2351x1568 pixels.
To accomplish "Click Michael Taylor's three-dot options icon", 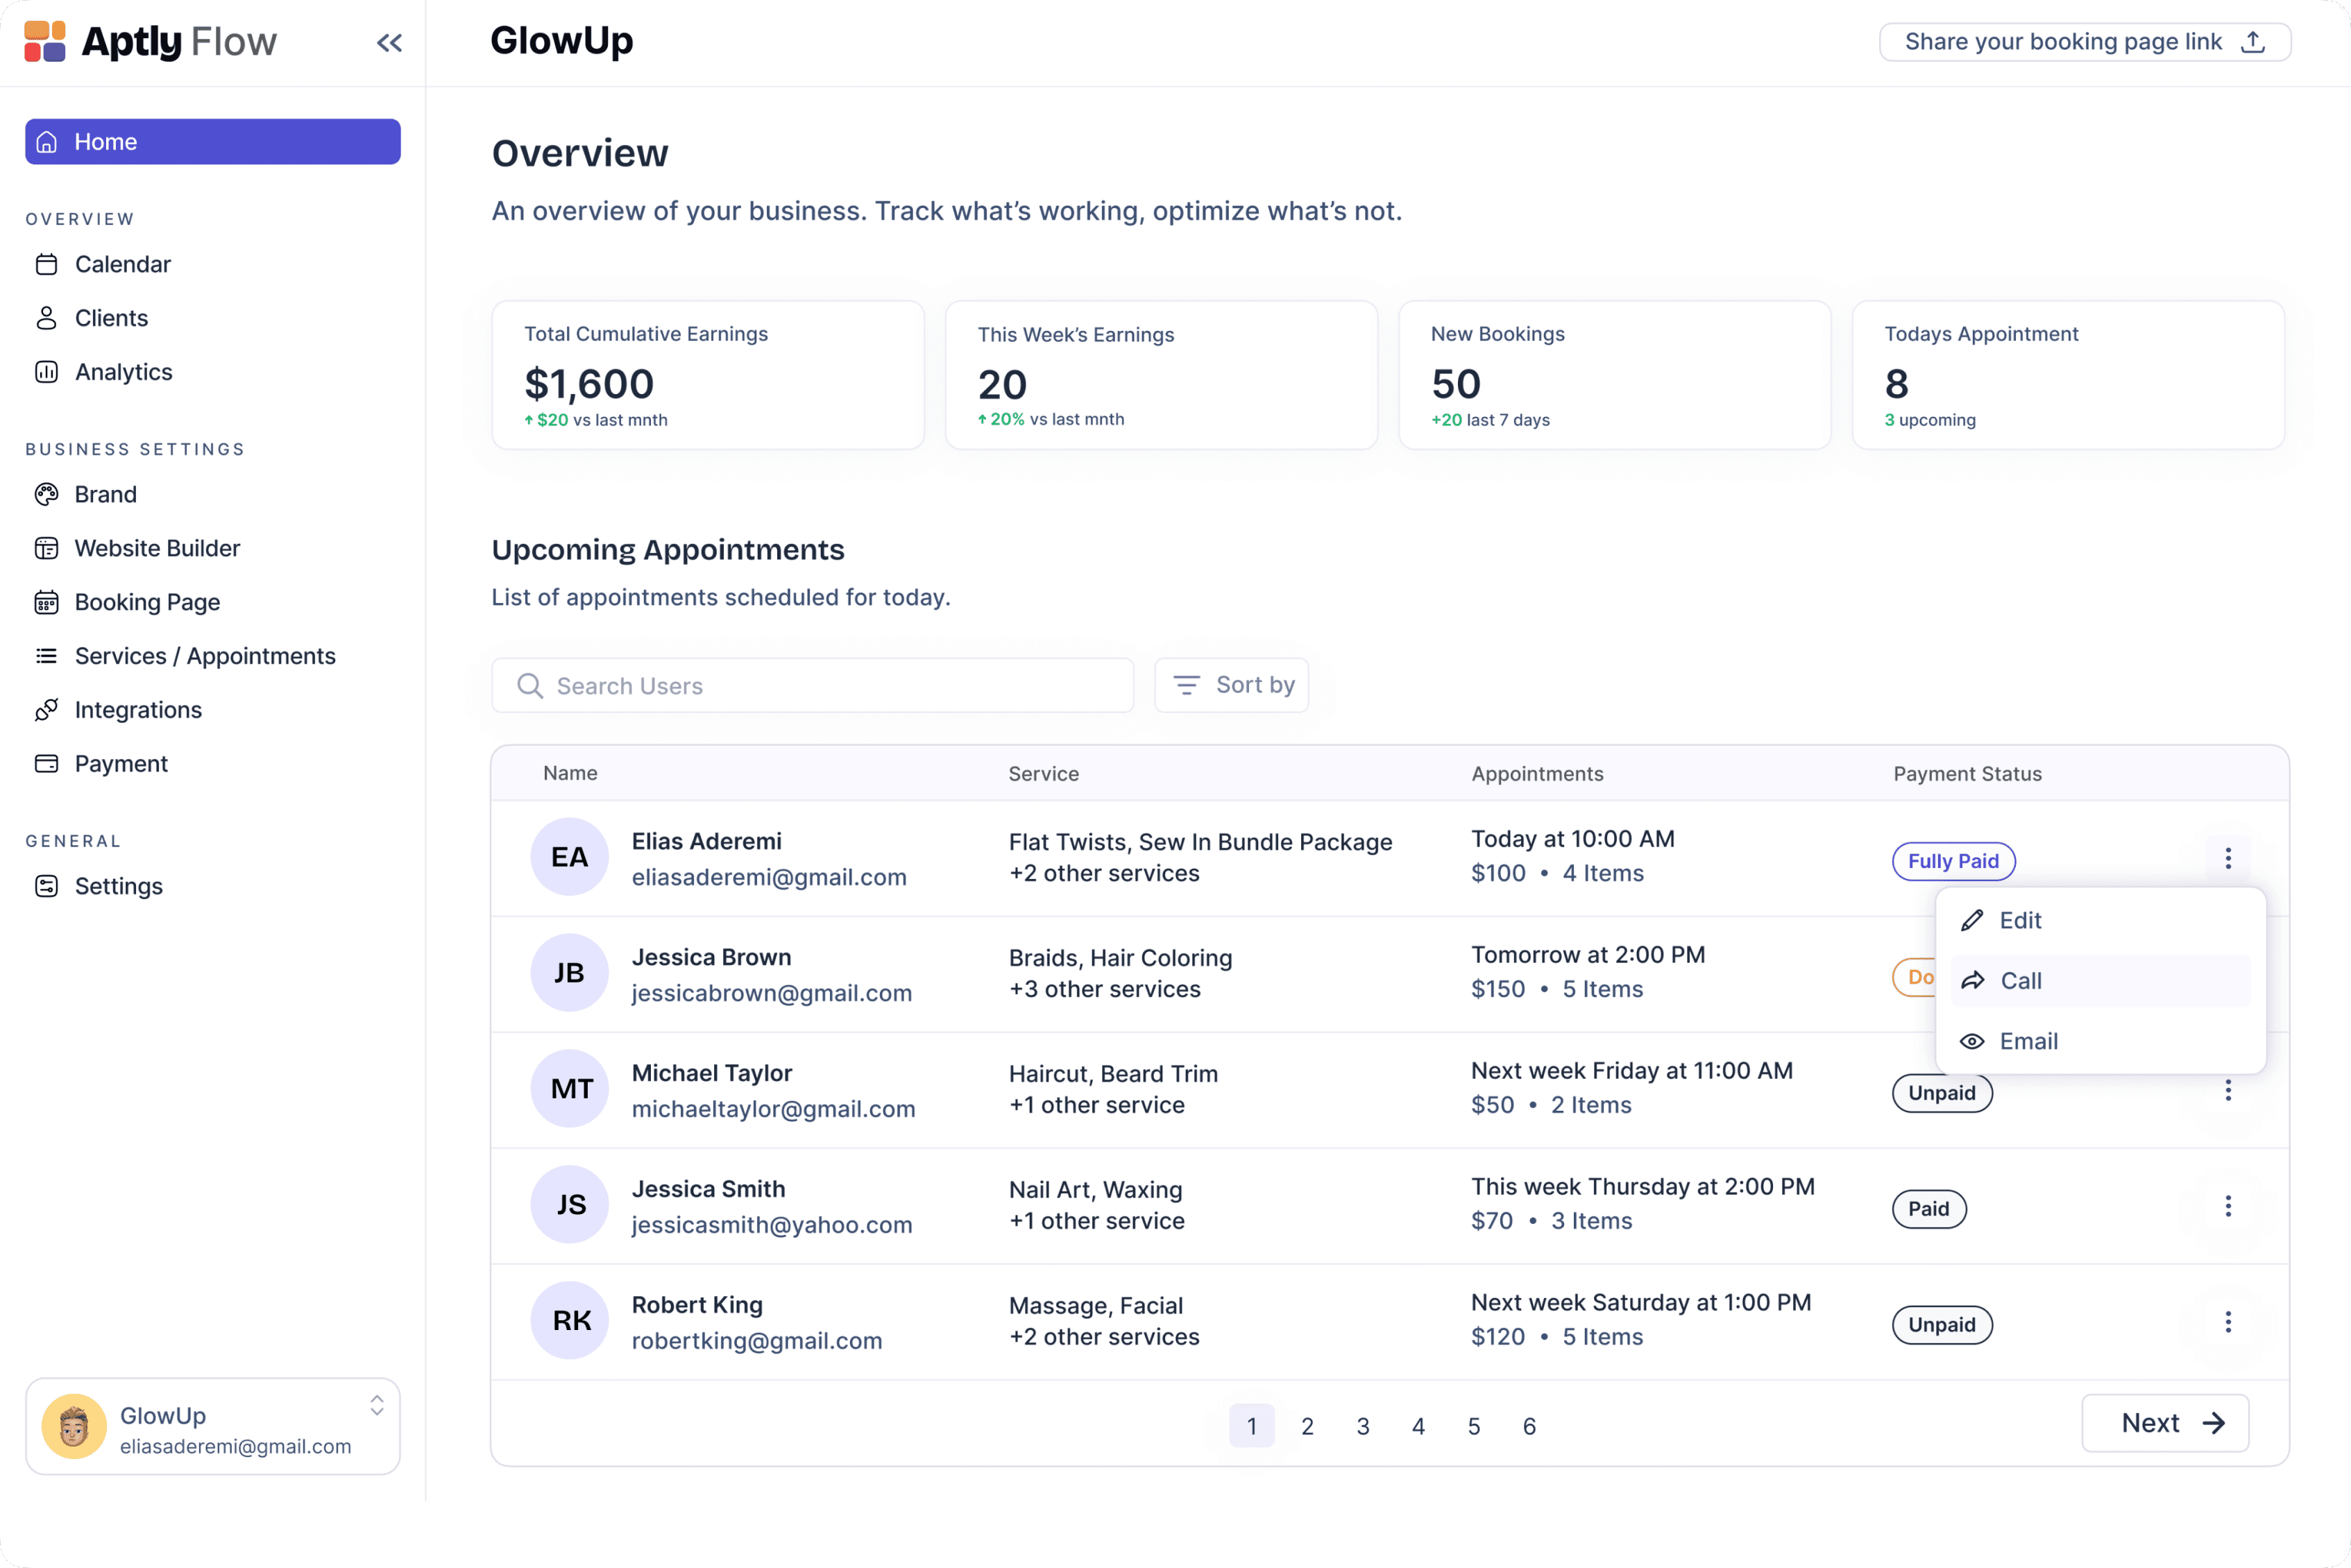I will [x=2227, y=1091].
